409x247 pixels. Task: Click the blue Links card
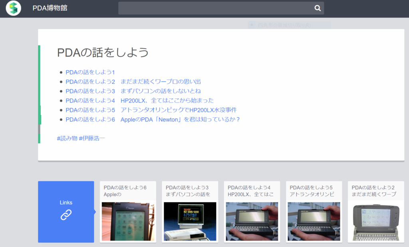tap(66, 212)
